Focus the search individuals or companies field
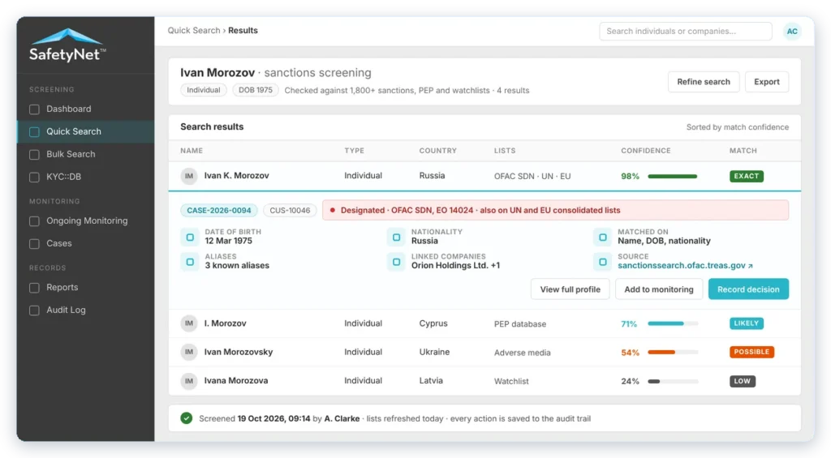The image size is (831, 458). click(x=685, y=32)
